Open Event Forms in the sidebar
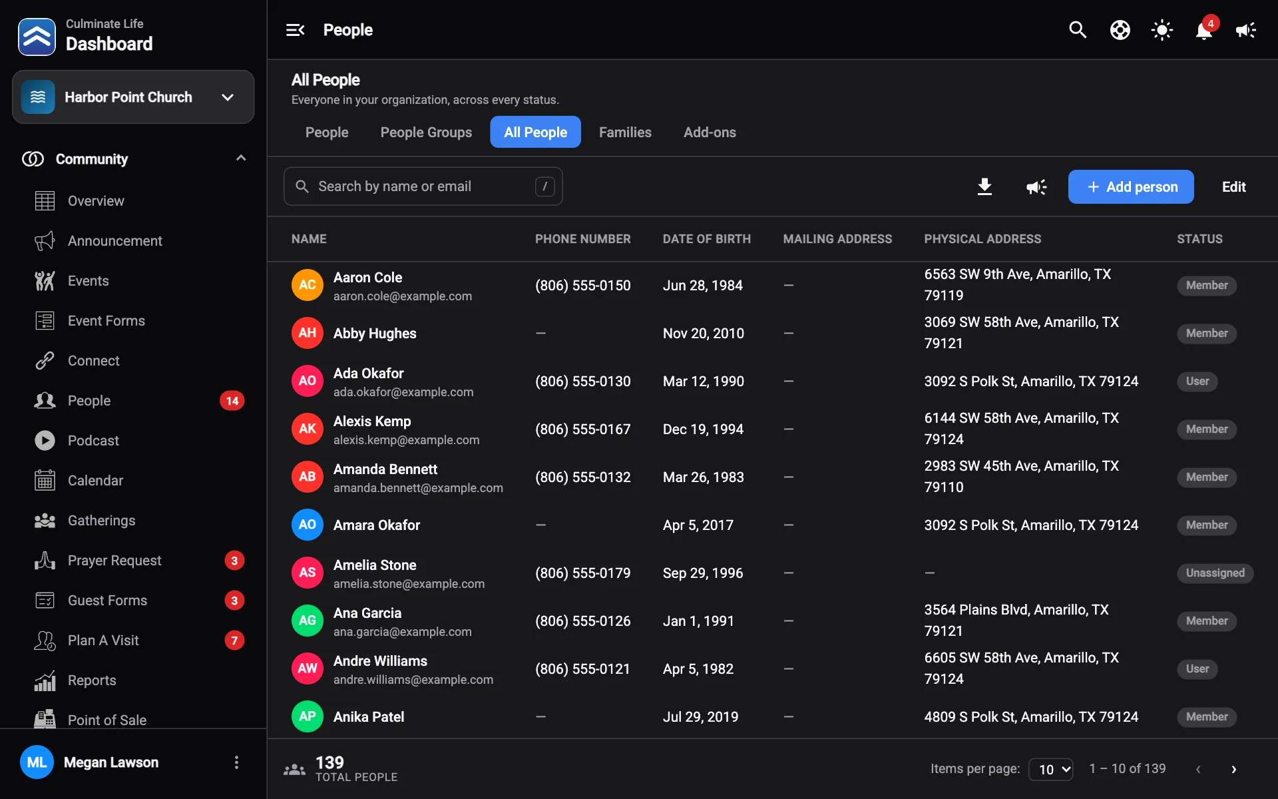 133,321
